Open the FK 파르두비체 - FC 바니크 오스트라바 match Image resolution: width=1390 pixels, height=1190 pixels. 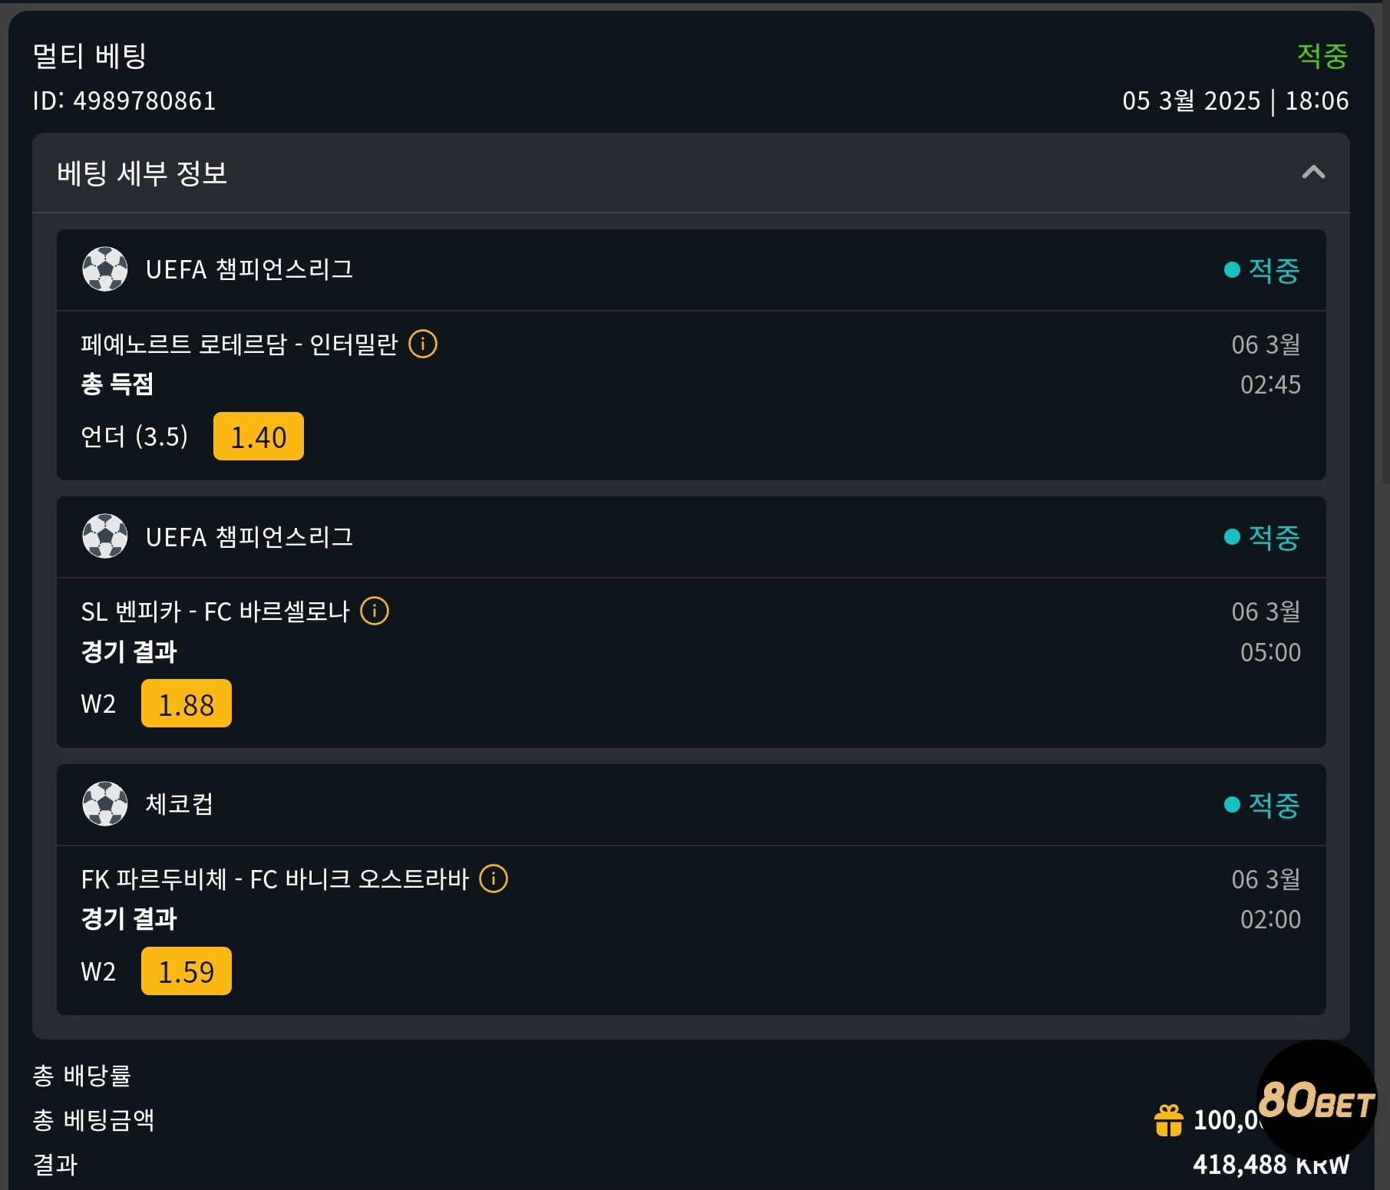click(x=274, y=879)
